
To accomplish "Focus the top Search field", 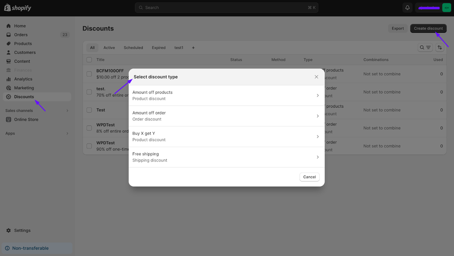I will point(226,8).
